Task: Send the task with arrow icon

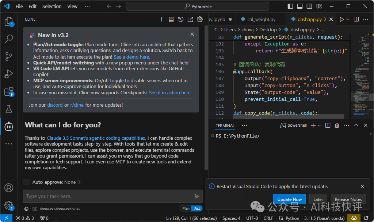Action: [x=197, y=196]
